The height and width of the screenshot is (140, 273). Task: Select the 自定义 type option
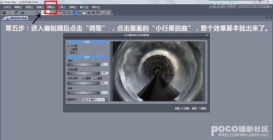click(72, 52)
